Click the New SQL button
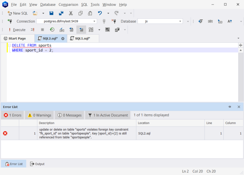 18,13
